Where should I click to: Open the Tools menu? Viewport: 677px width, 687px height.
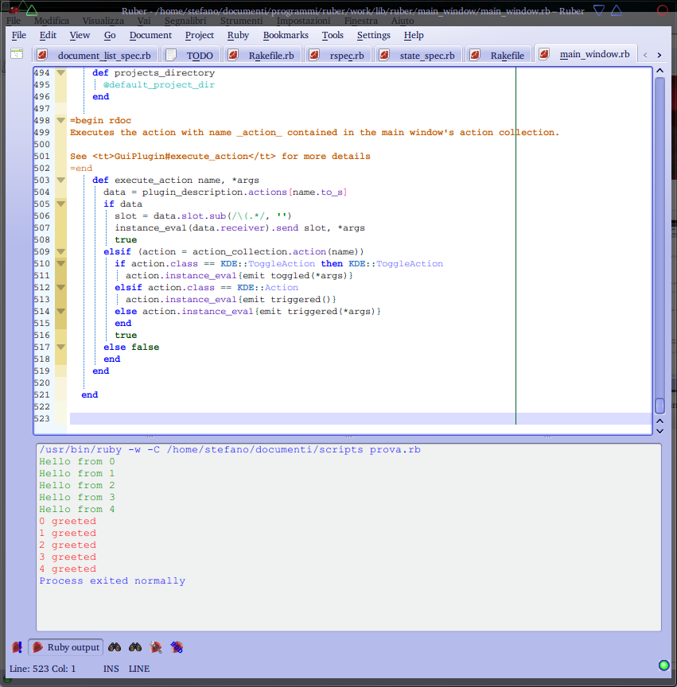333,35
